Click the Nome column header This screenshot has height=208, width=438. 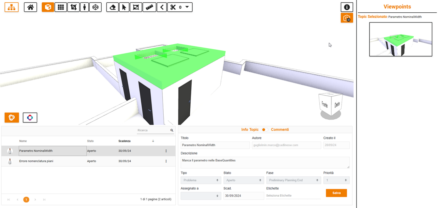pos(23,141)
